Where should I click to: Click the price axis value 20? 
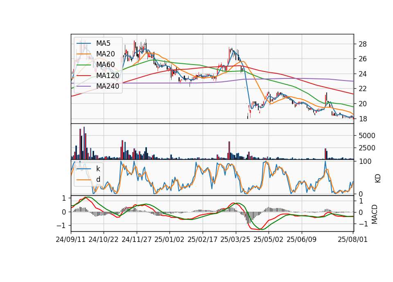(x=363, y=104)
